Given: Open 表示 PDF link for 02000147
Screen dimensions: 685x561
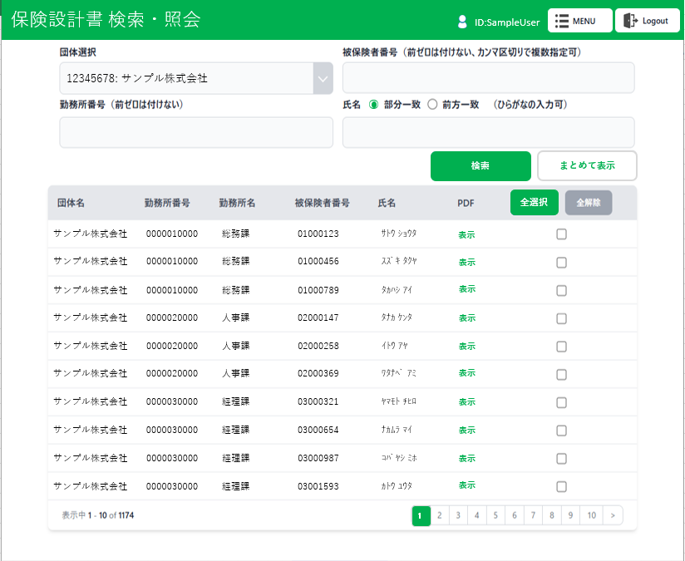Looking at the screenshot, I should [466, 318].
